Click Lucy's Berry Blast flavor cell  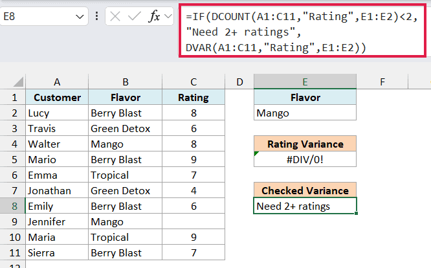click(x=126, y=113)
